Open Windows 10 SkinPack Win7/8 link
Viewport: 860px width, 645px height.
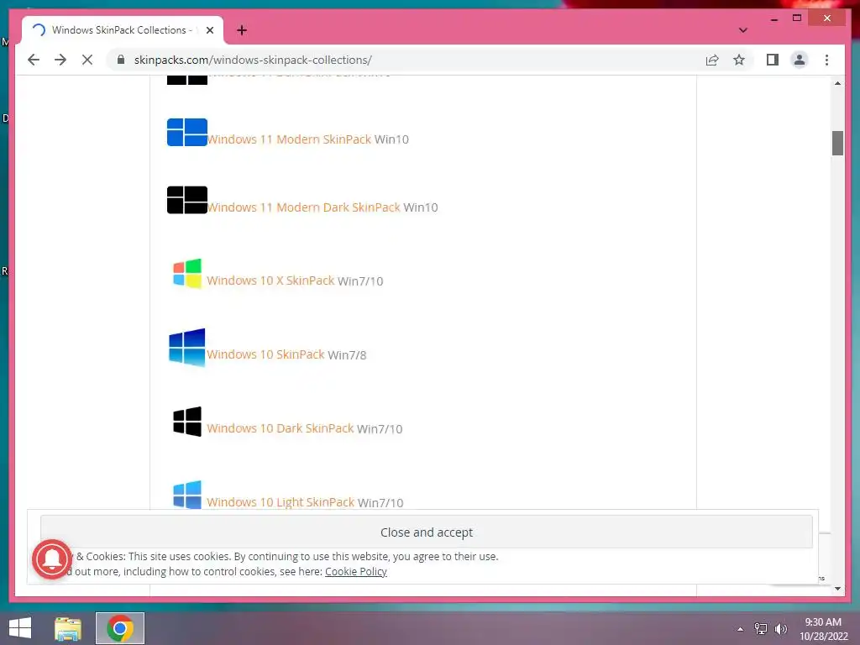265,354
